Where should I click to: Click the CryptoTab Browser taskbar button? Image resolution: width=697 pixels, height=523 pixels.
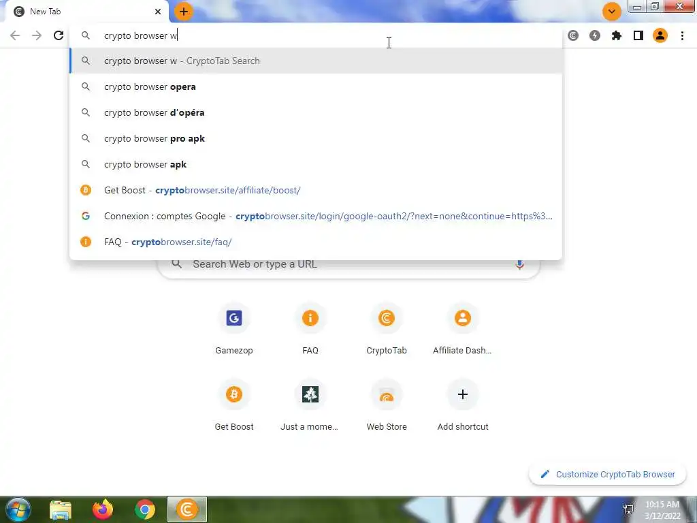pyautogui.click(x=187, y=509)
